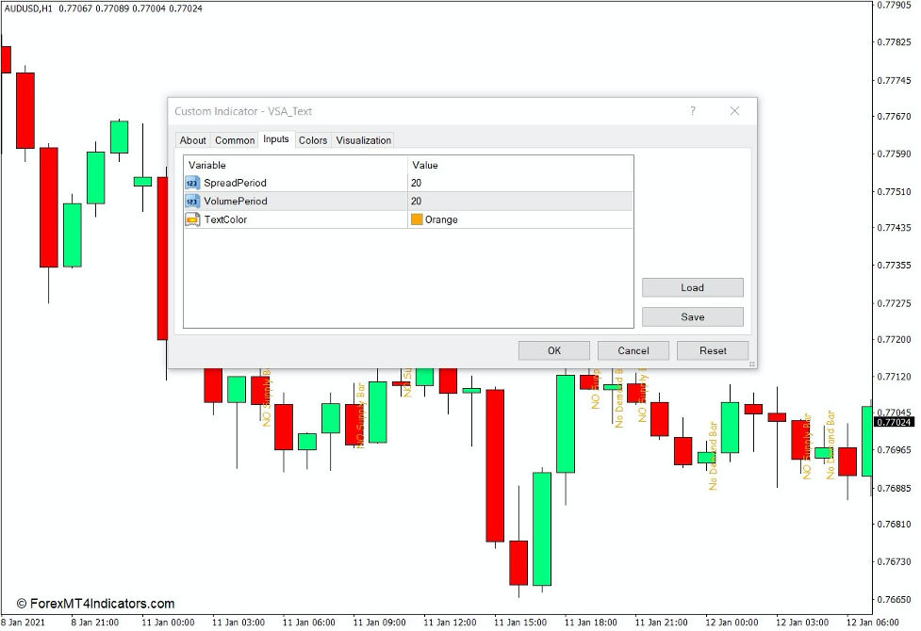Select the Inputs tab
Screen dimensions: 921x631
tap(276, 139)
